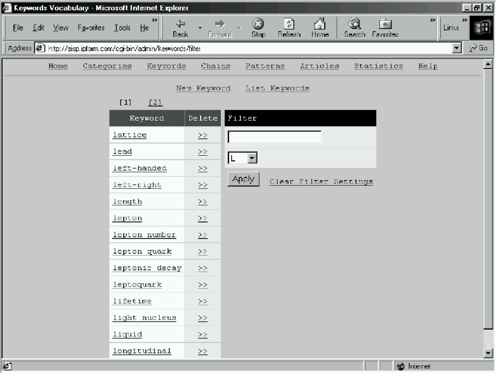Click the scrollbar up arrow

click(x=488, y=65)
